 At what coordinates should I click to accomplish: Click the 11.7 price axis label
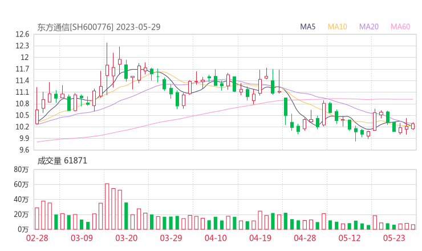click(22, 69)
